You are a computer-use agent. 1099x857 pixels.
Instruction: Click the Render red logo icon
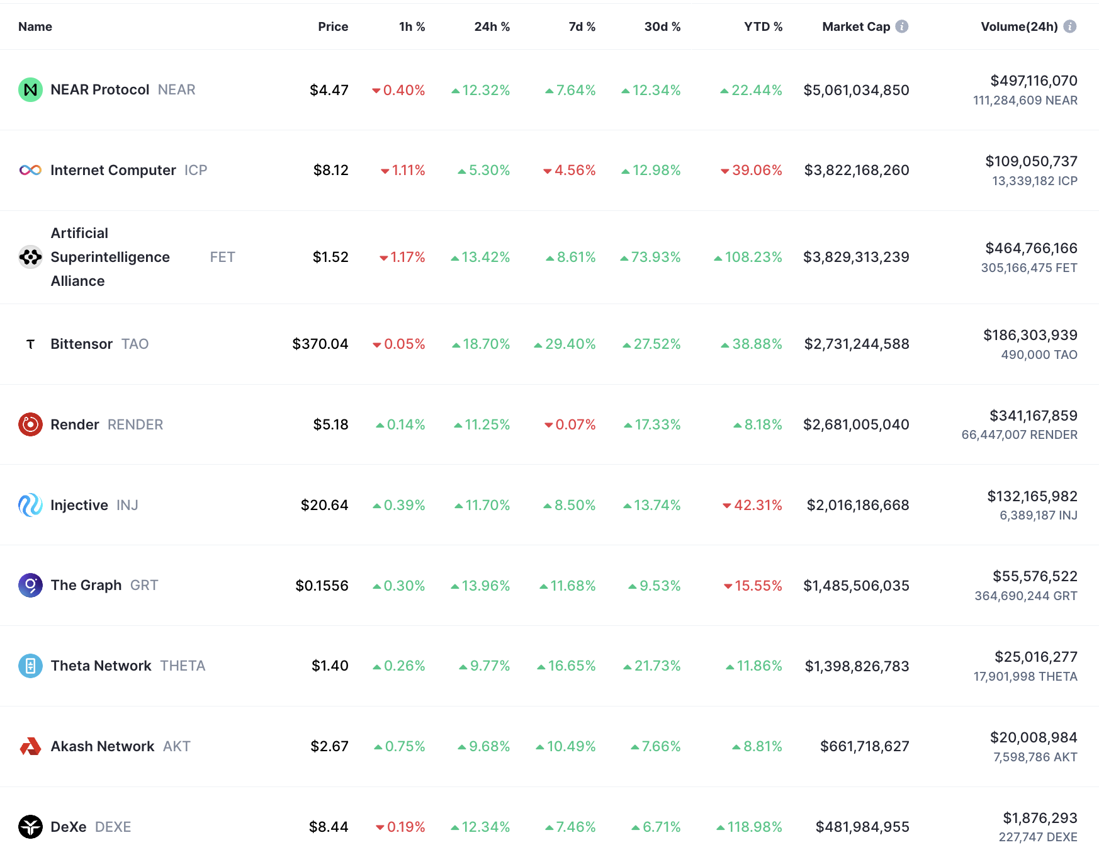click(x=30, y=424)
